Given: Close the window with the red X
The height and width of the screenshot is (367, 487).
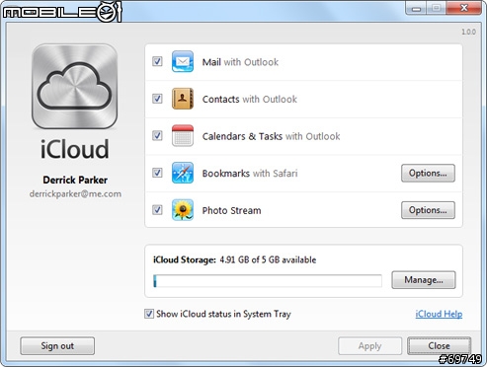Looking at the screenshot, I should [x=464, y=8].
